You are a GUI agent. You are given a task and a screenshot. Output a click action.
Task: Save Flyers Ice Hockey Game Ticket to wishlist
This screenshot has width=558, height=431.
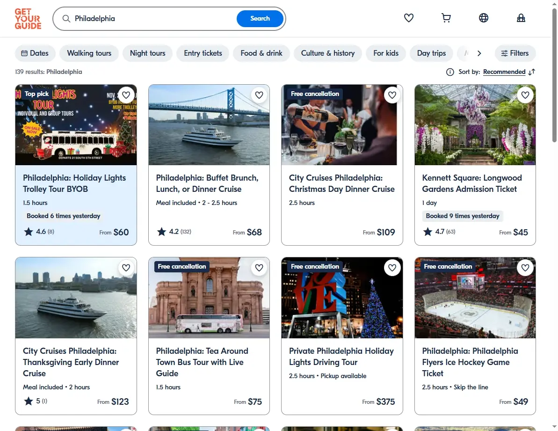pos(525,268)
